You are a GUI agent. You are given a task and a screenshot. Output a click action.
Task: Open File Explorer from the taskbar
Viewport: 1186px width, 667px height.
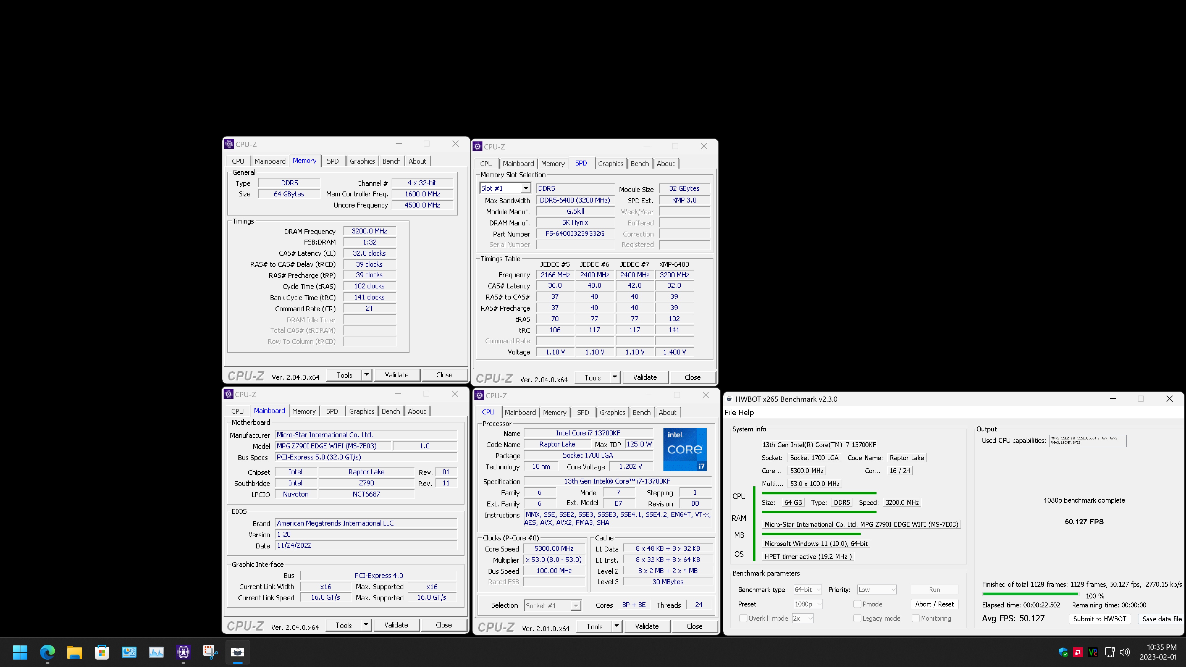click(74, 652)
